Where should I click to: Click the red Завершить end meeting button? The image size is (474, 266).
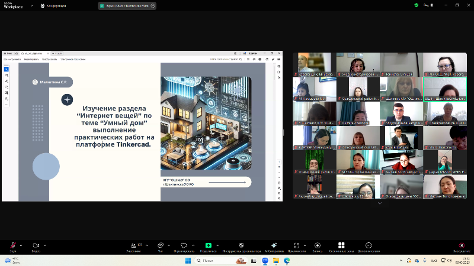(462, 245)
